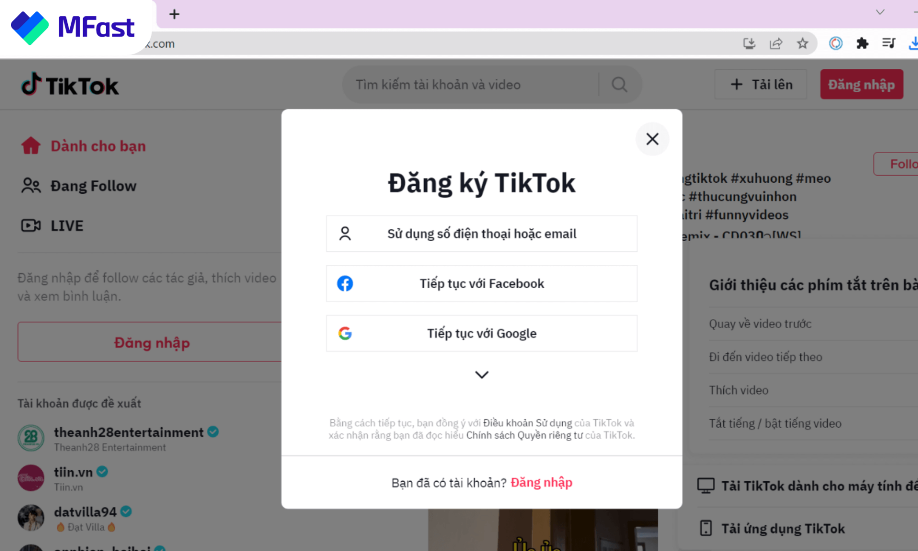Click #funnyvideos hashtag

click(747, 215)
